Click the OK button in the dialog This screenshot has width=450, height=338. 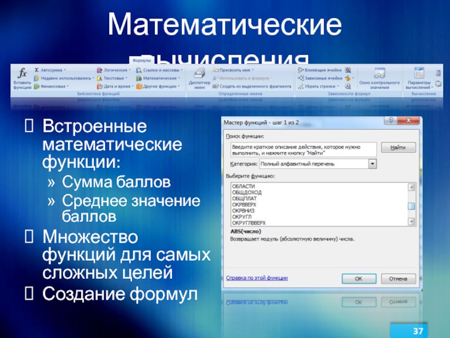(x=359, y=278)
